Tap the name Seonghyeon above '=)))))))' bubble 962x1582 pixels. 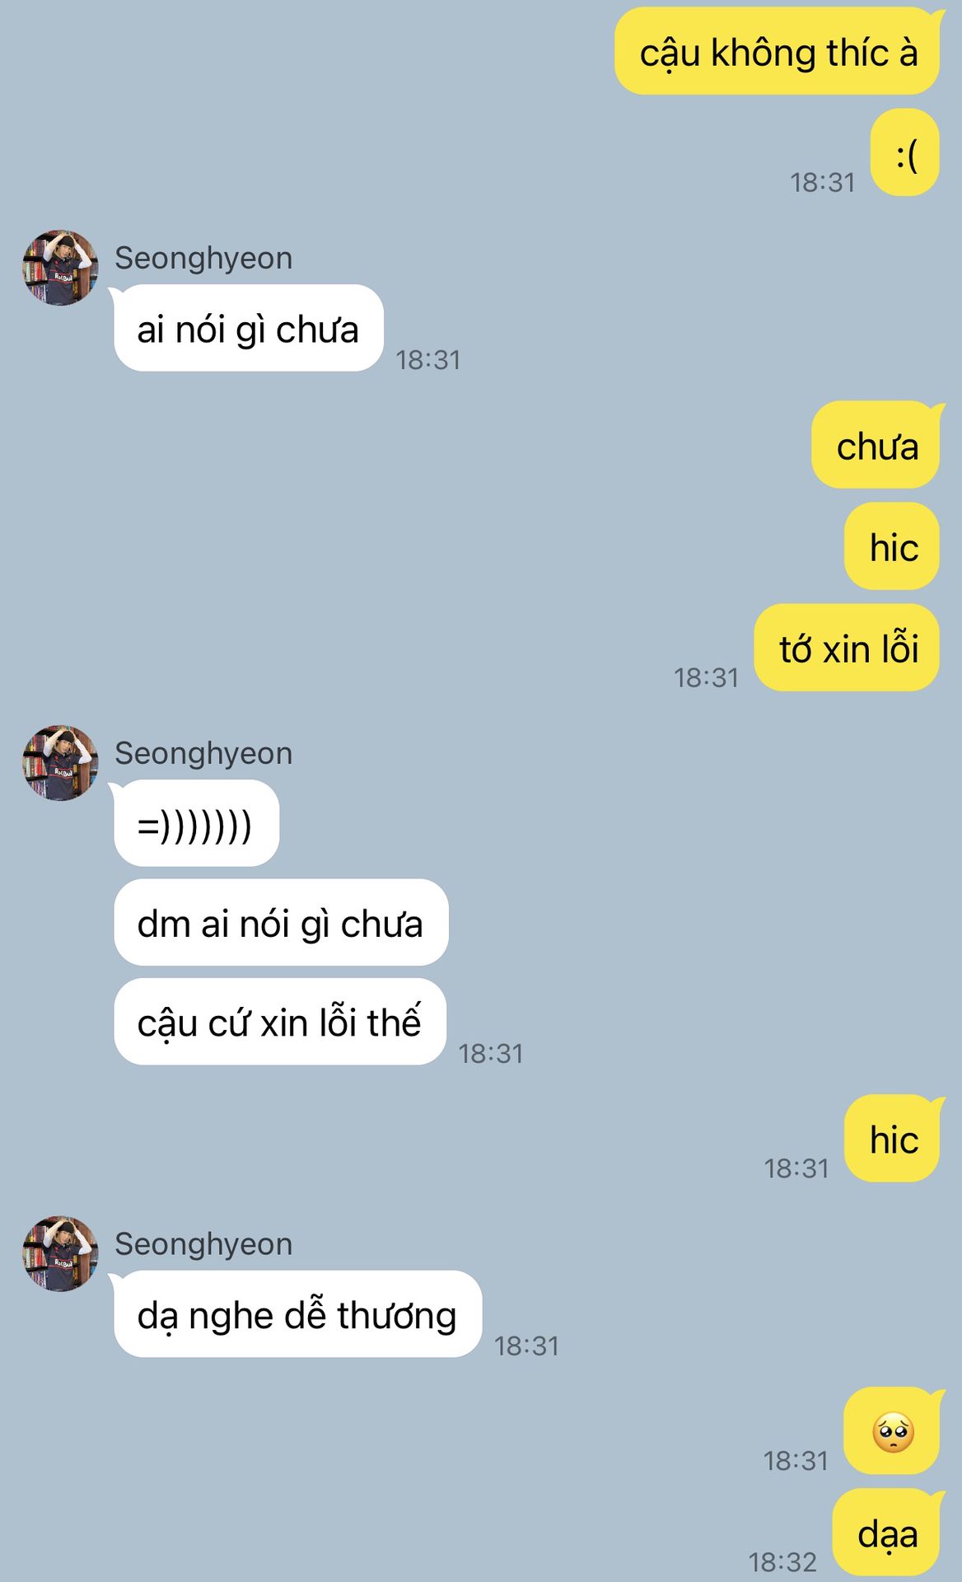click(x=203, y=753)
